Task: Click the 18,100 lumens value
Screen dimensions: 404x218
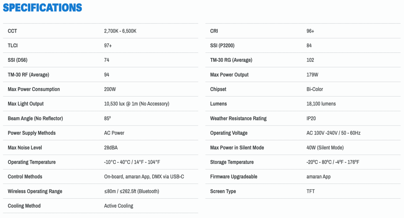Action: coord(321,104)
